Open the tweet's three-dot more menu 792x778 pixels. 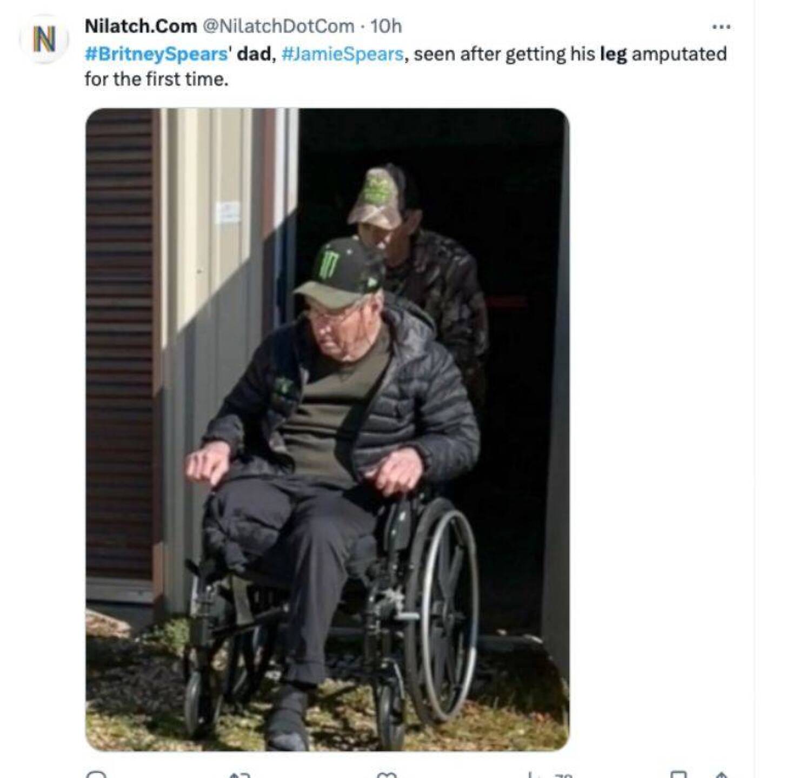coord(721,26)
